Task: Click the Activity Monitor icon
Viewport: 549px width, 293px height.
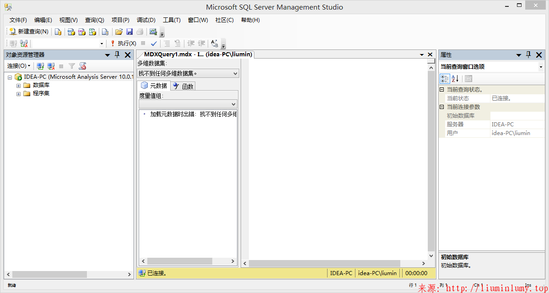Action: pyautogui.click(x=153, y=32)
